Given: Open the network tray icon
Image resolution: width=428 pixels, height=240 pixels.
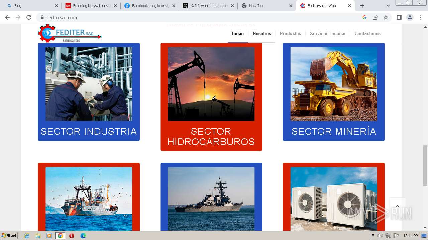Looking at the screenshot, I should click(x=388, y=236).
